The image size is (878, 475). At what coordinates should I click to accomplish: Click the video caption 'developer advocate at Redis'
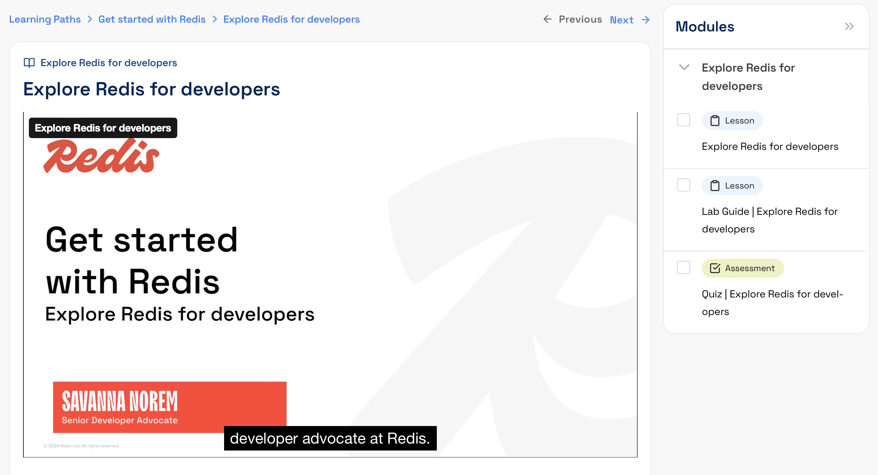point(330,438)
